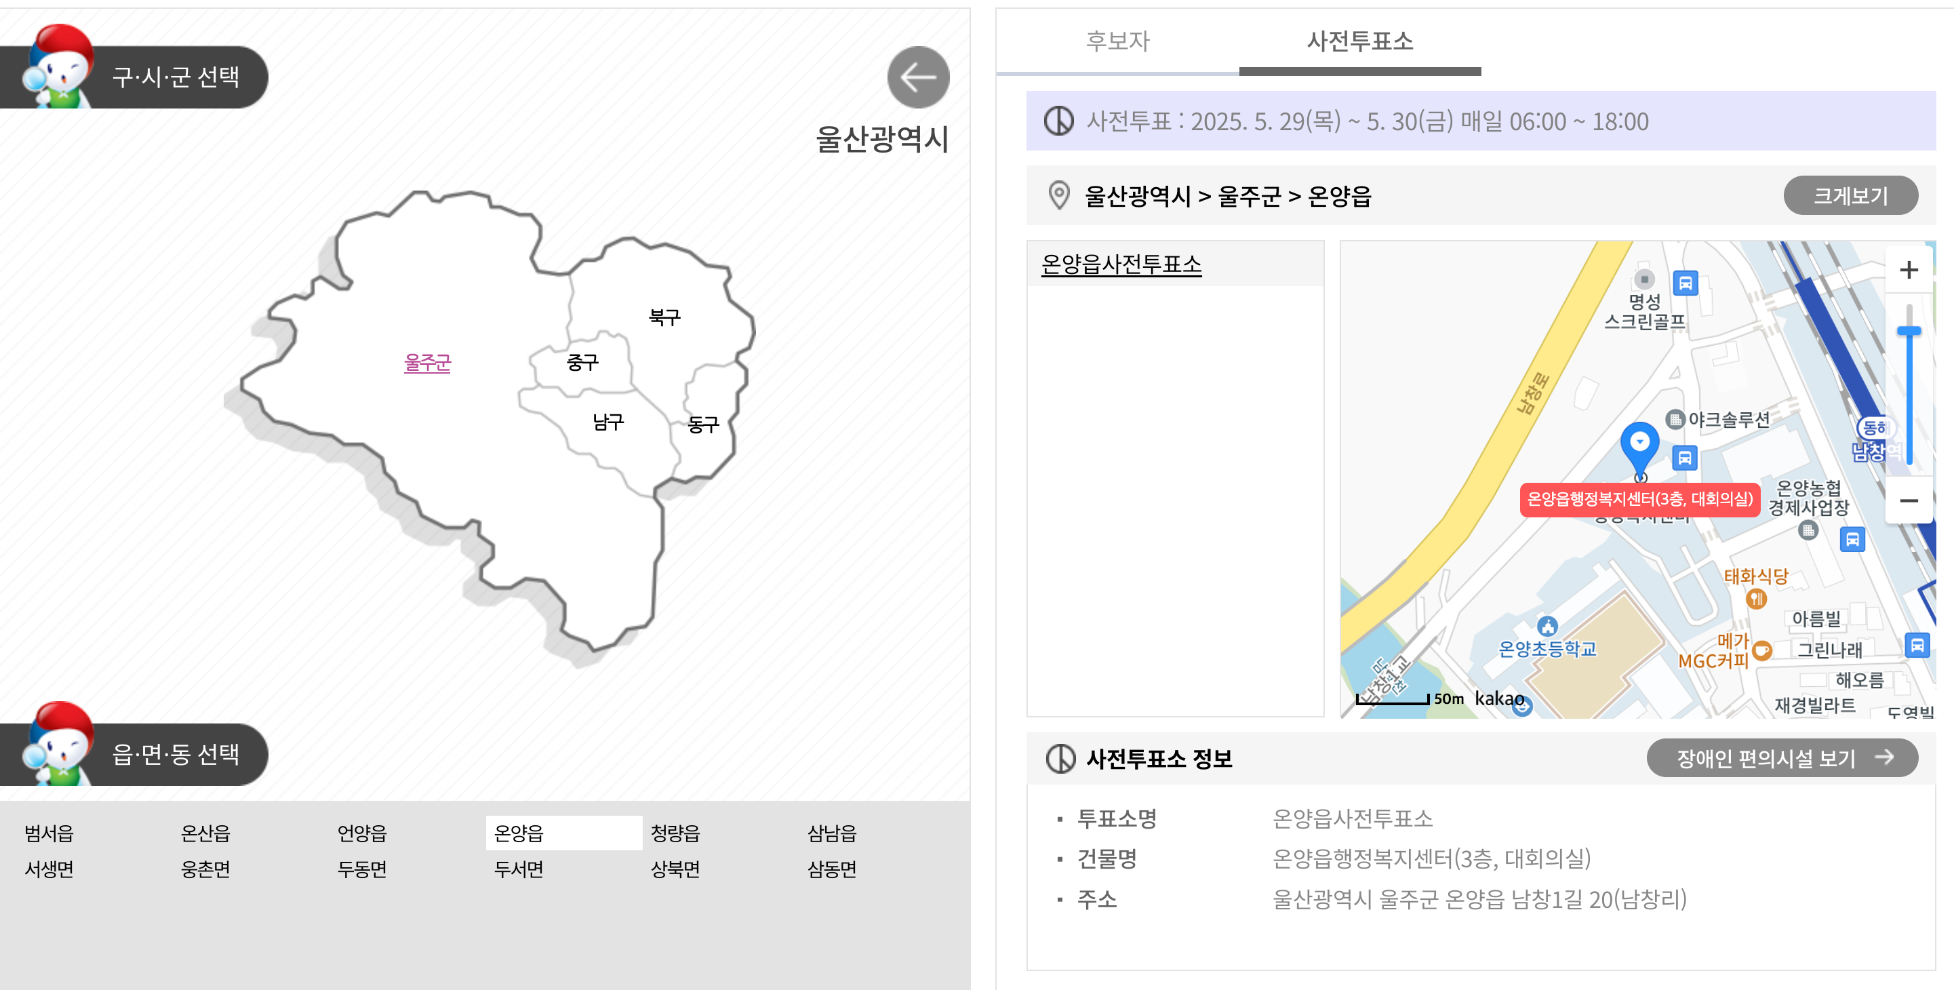Choose 서생면 from the town list
Image resolution: width=1954 pixels, height=990 pixels.
point(49,869)
